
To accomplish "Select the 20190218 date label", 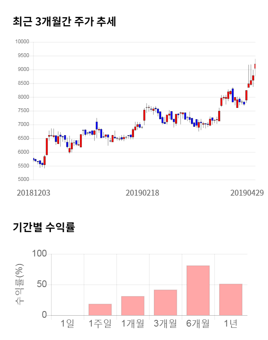I will (x=143, y=193).
